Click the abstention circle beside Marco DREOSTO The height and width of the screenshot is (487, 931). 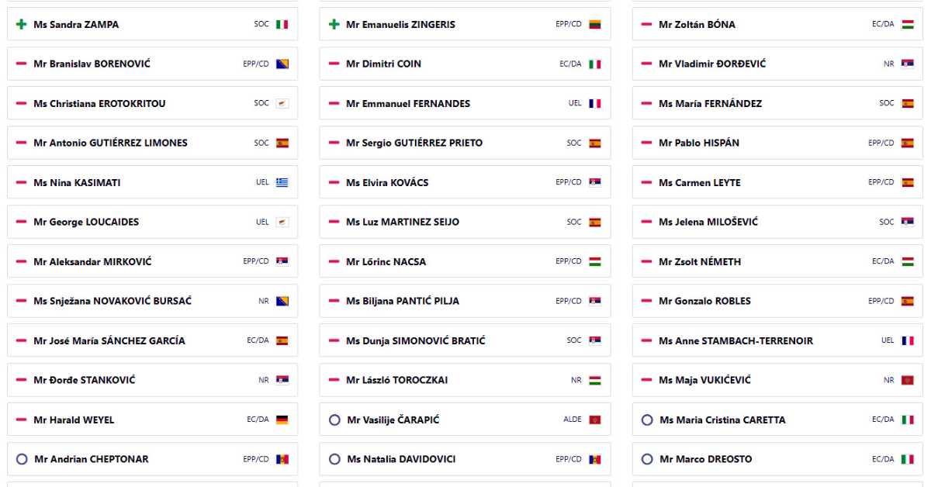[x=647, y=459]
